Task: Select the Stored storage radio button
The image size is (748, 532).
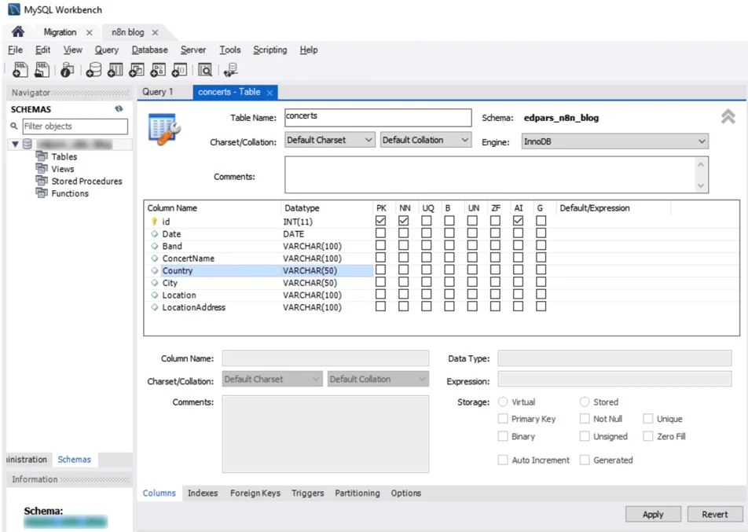Action: click(x=585, y=402)
